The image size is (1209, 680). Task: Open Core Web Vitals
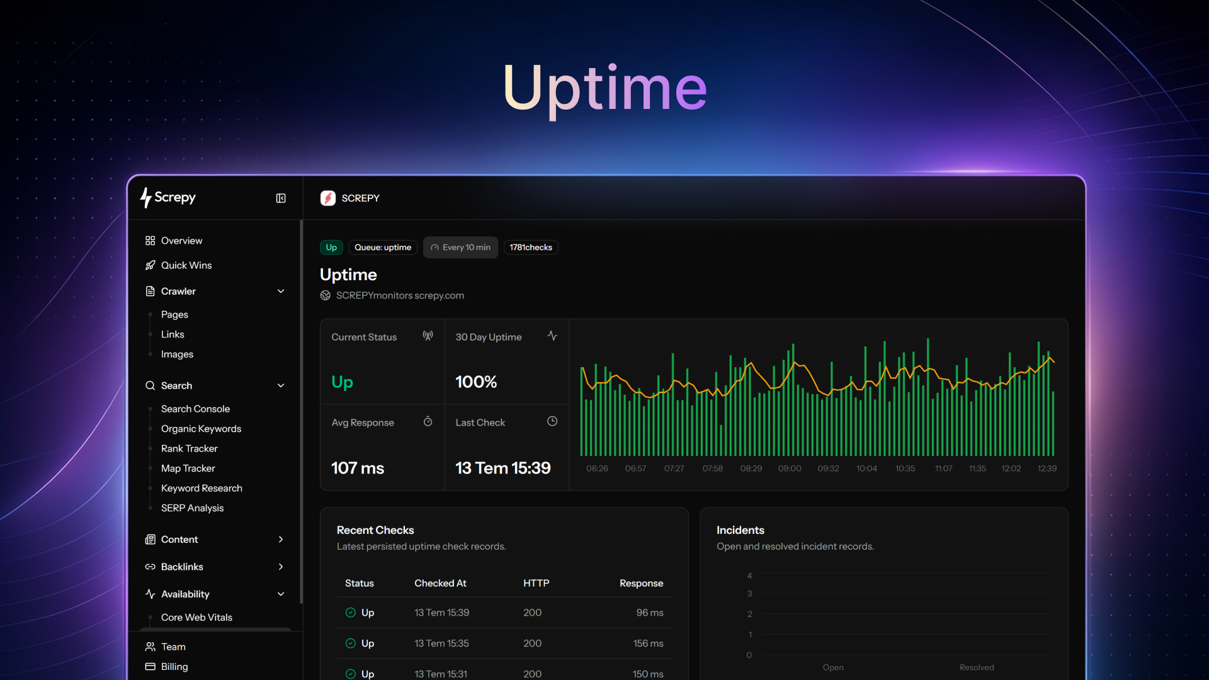pos(196,618)
